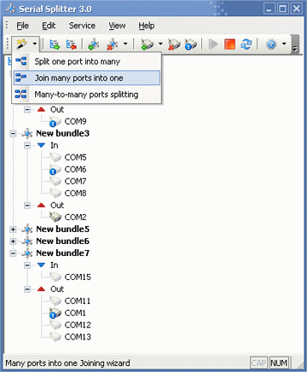
Task: Click the red up triangle beside bundle7 Out
Action: click(41, 289)
